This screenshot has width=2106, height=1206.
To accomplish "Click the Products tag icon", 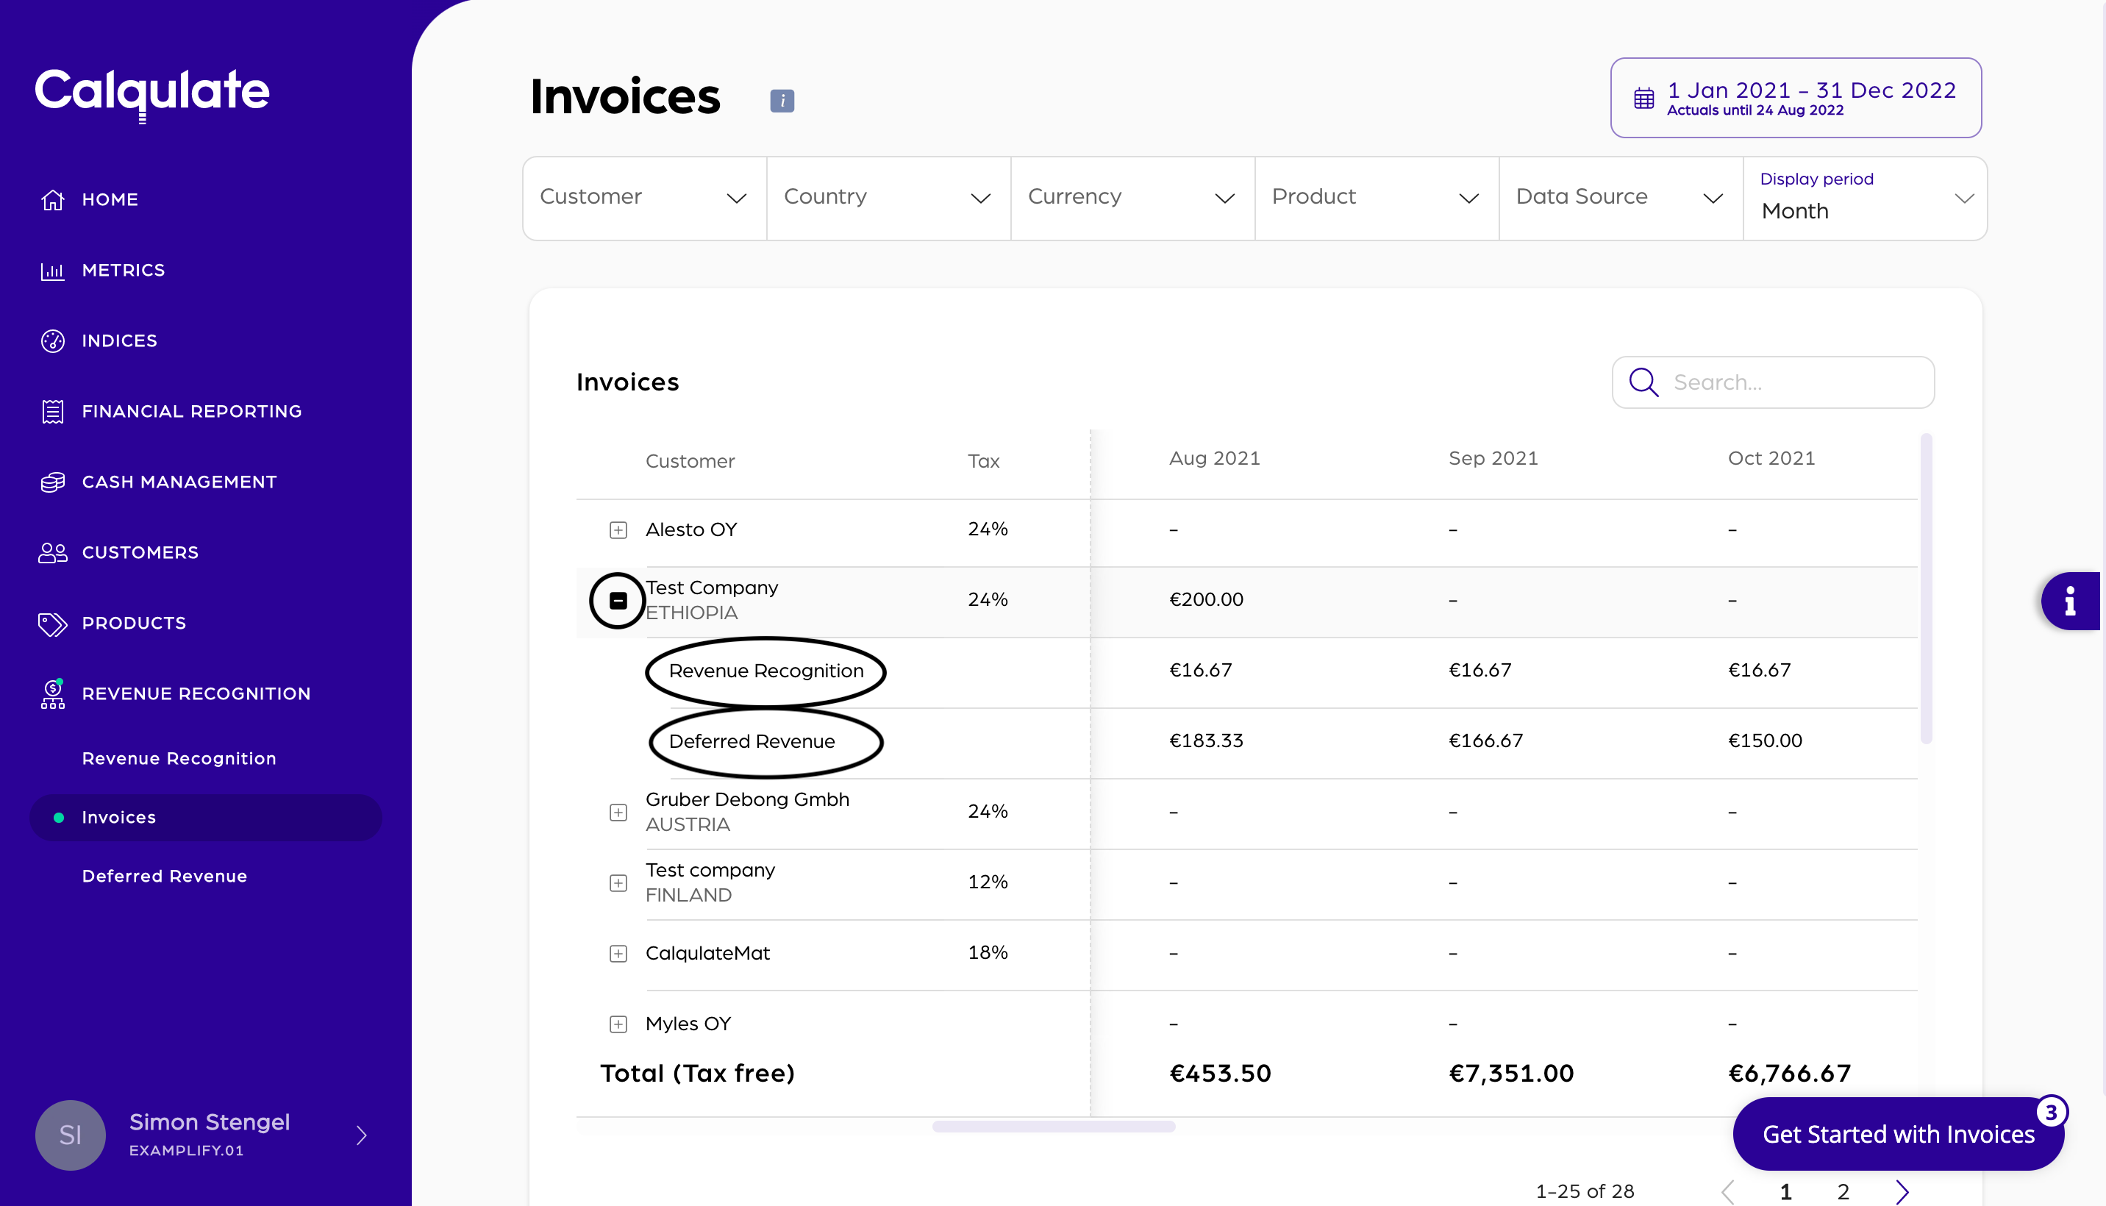I will (x=52, y=624).
